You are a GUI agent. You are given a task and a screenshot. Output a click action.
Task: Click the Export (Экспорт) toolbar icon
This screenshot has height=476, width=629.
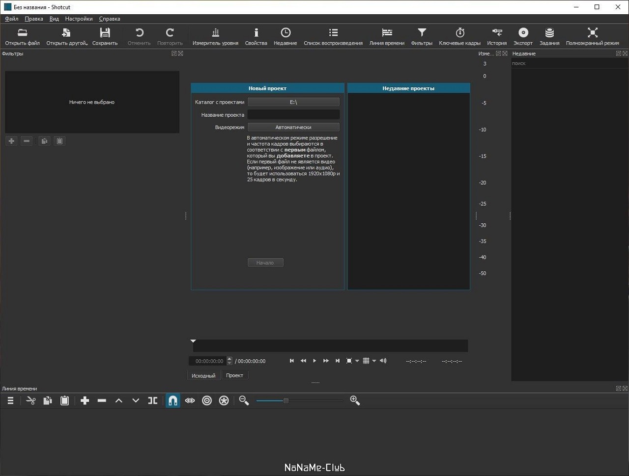523,37
